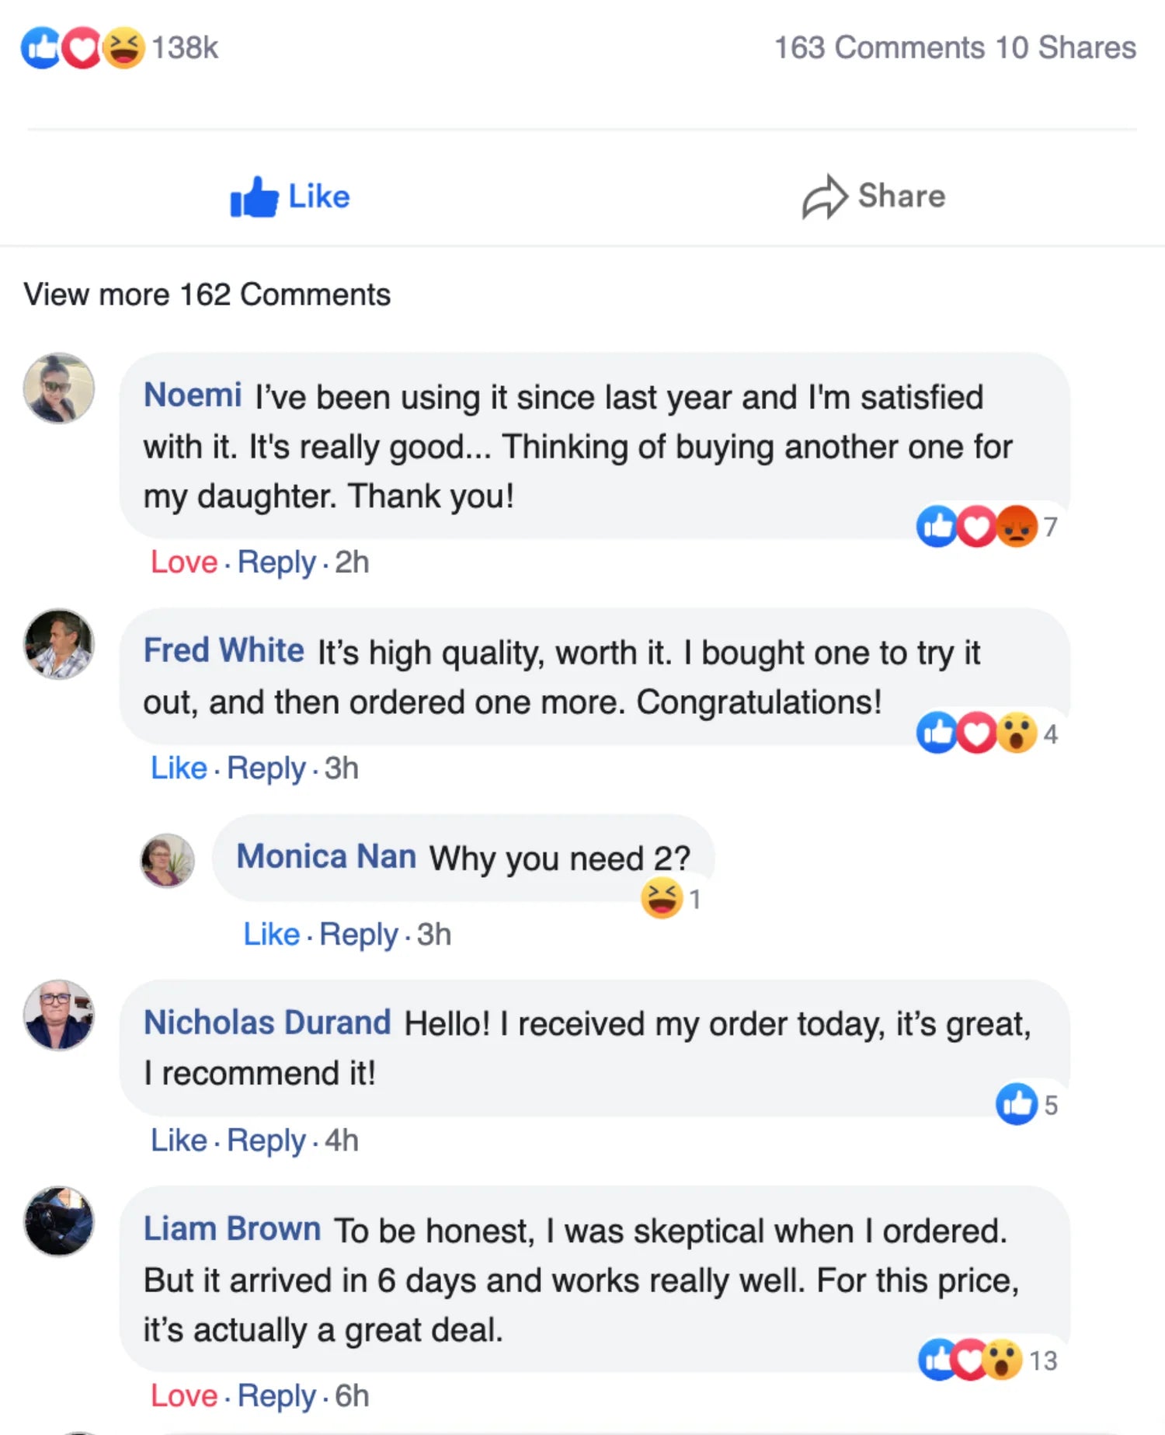Click the heart reaction on Liam Brown's comment

tap(971, 1360)
